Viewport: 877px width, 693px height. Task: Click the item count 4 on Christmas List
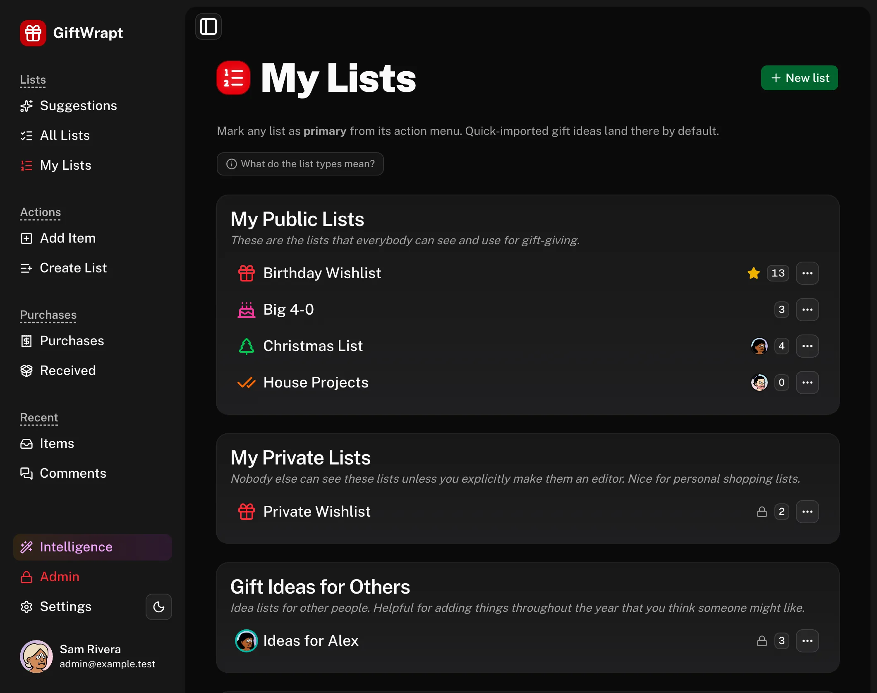[x=782, y=346]
